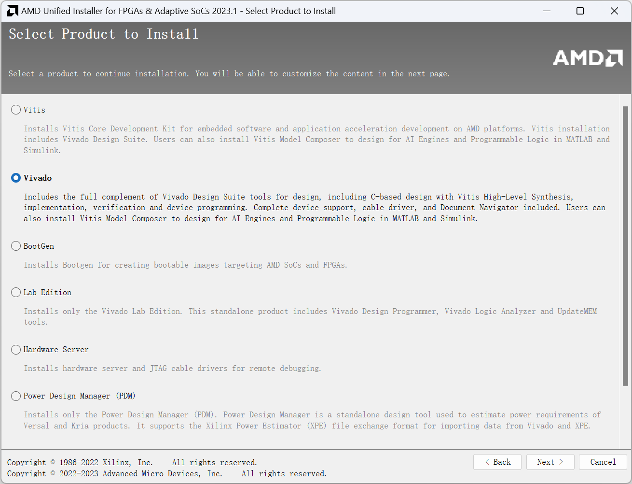
Task: Click the vertical scrollbar thumb
Action: [625, 246]
